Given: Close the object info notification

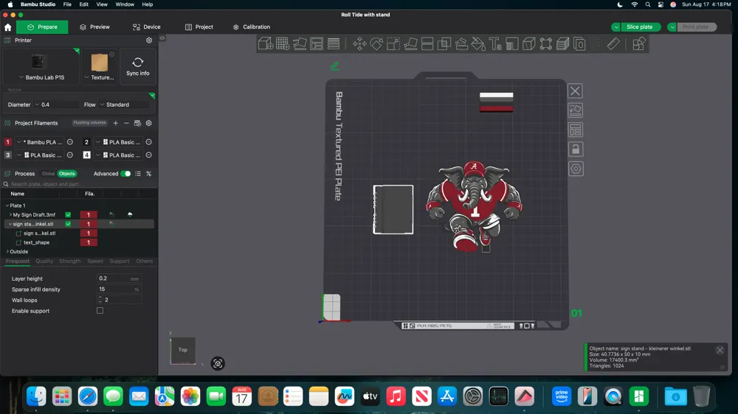Looking at the screenshot, I should [x=720, y=350].
